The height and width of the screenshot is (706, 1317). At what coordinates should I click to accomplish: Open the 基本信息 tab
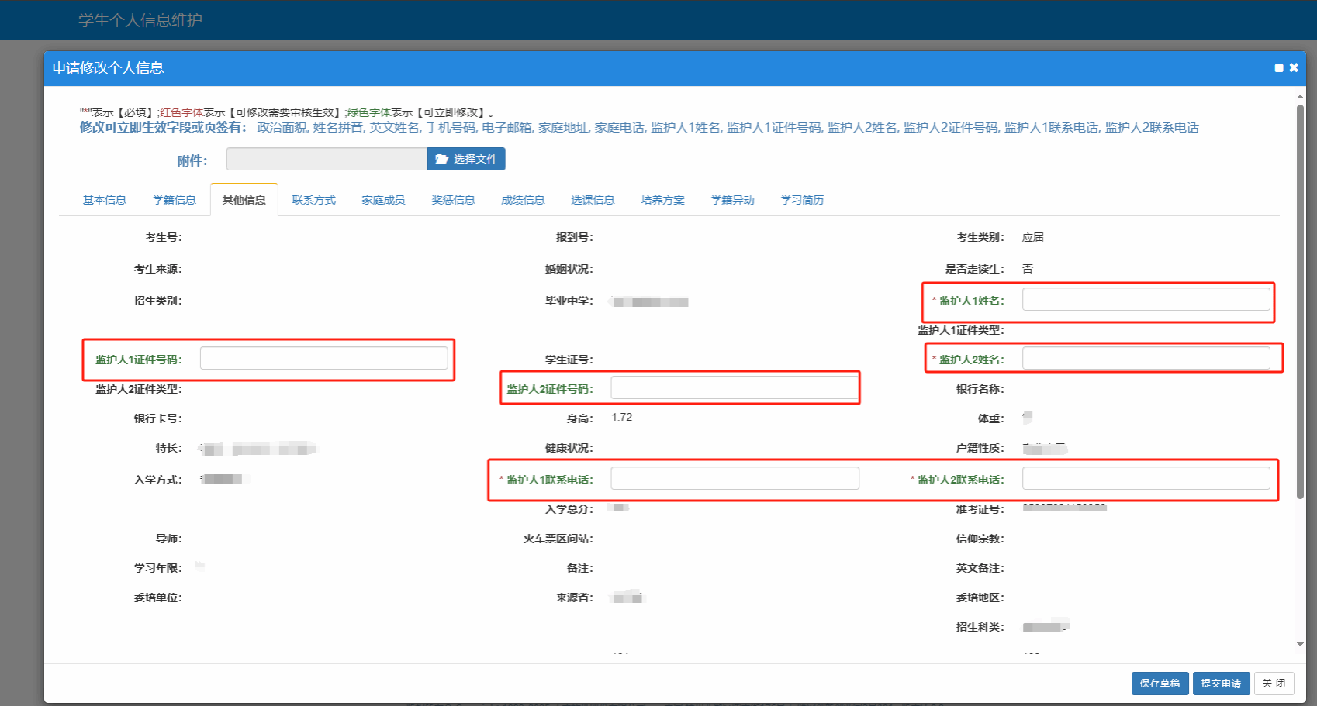pyautogui.click(x=105, y=200)
